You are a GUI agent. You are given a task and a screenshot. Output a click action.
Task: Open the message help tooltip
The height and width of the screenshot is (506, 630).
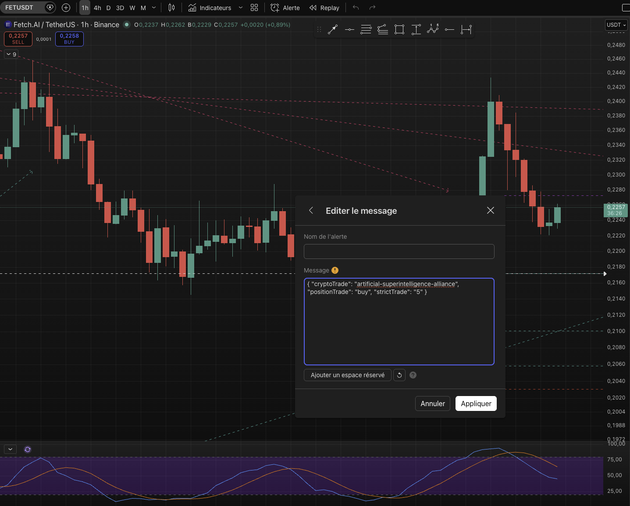(x=413, y=375)
